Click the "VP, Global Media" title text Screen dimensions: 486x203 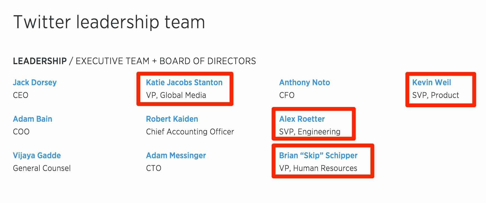point(176,95)
